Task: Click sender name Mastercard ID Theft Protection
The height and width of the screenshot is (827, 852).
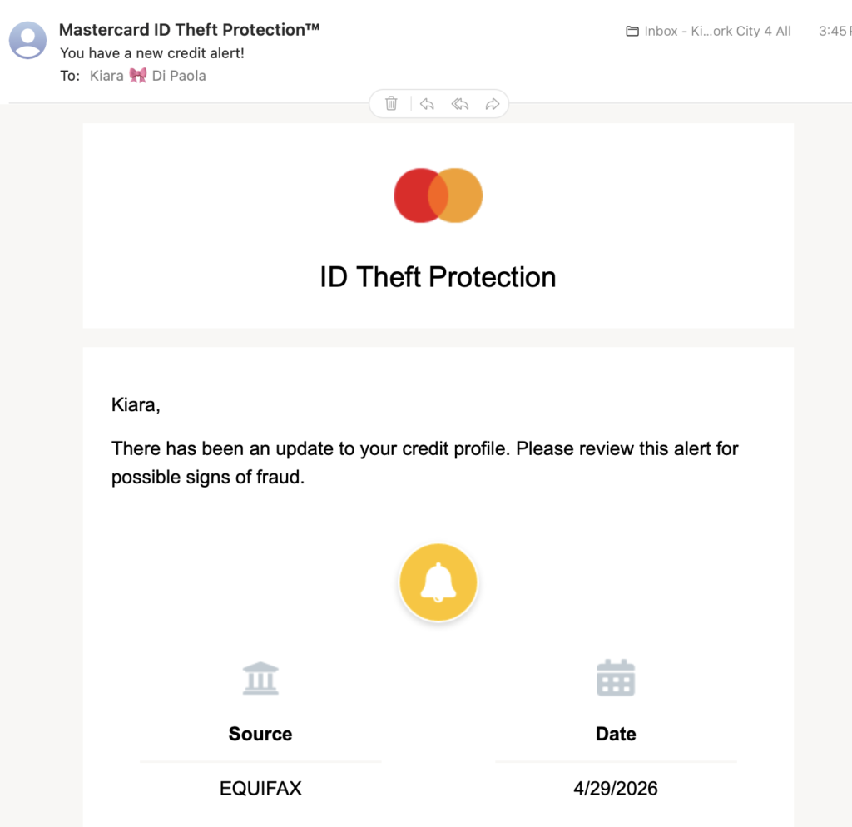Action: coord(189,29)
